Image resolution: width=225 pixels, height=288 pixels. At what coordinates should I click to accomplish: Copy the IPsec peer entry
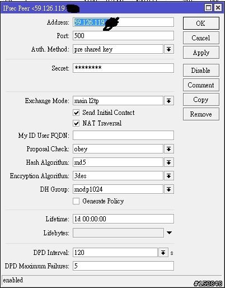point(201,100)
